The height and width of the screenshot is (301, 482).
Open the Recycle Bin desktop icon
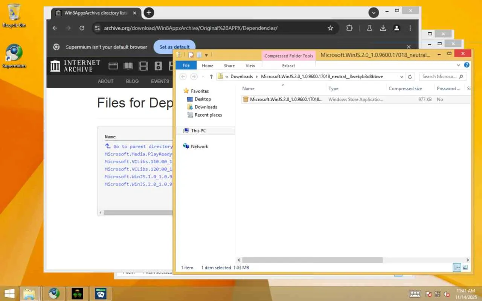14,16
